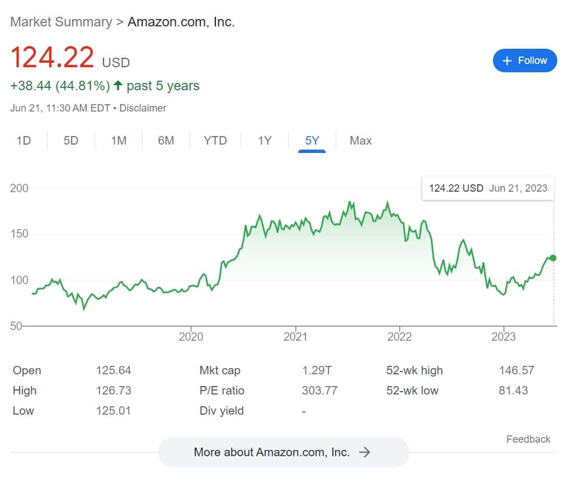This screenshot has height=483, width=583.
Task: Select the 1Y range tab
Action: click(x=265, y=141)
